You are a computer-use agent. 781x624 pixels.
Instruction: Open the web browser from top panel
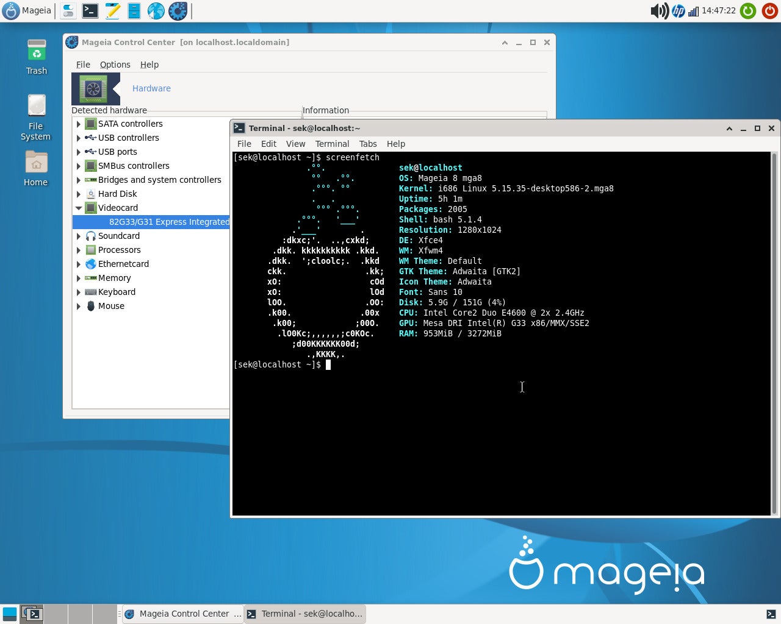coord(156,11)
